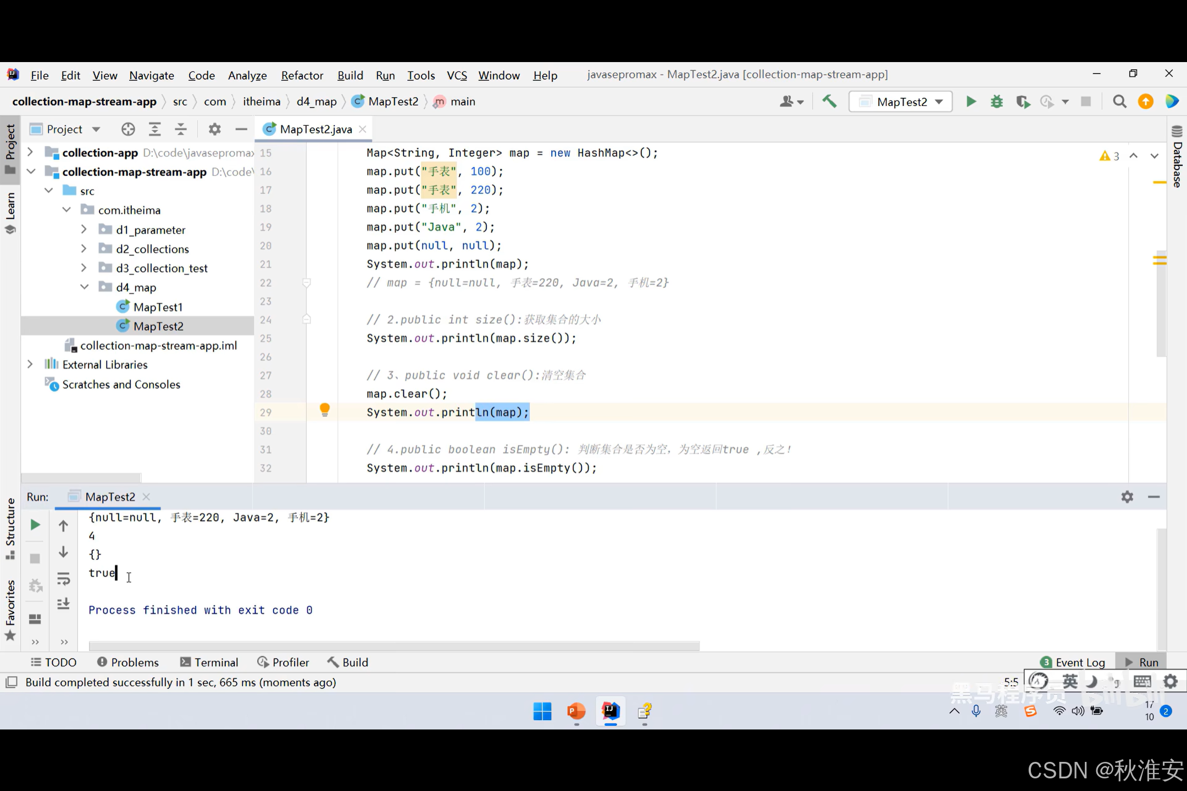Toggle scroll to end in Run console
The width and height of the screenshot is (1187, 791).
tap(63, 604)
